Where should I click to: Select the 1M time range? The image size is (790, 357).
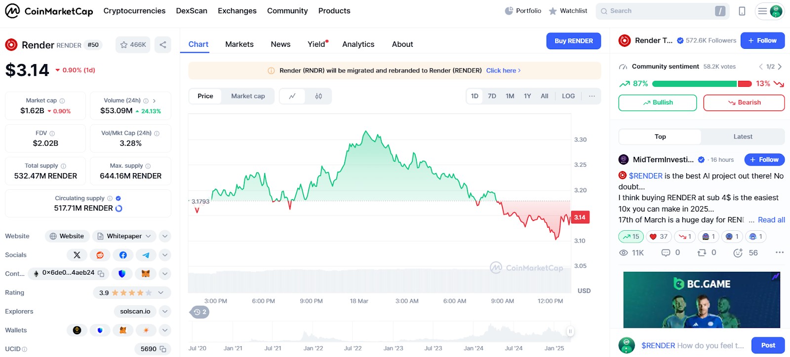510,96
